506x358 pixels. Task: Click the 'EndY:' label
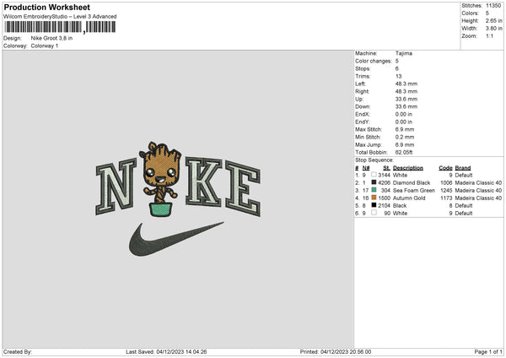coord(363,122)
